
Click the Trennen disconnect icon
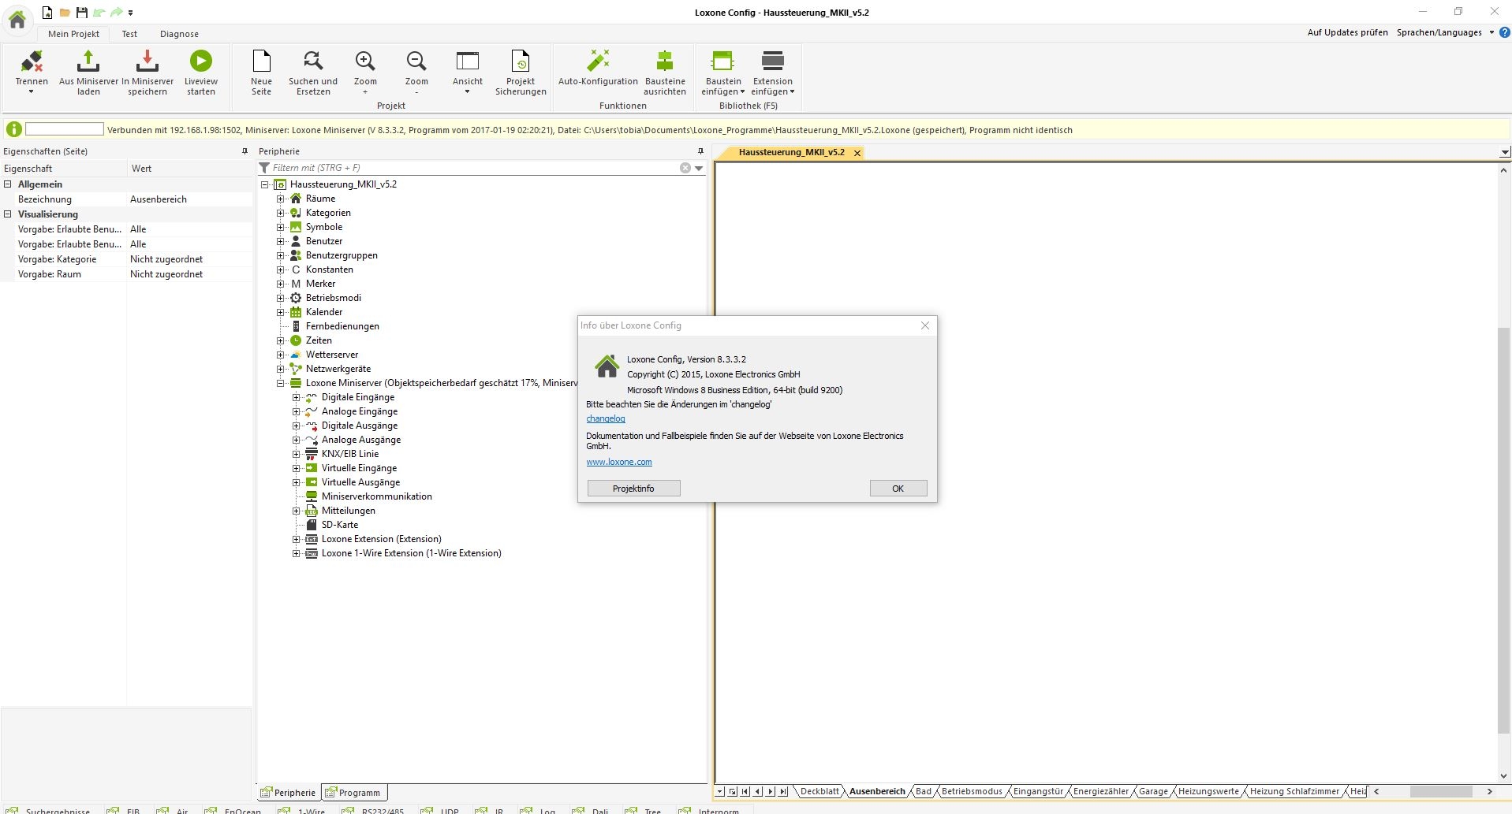click(32, 61)
